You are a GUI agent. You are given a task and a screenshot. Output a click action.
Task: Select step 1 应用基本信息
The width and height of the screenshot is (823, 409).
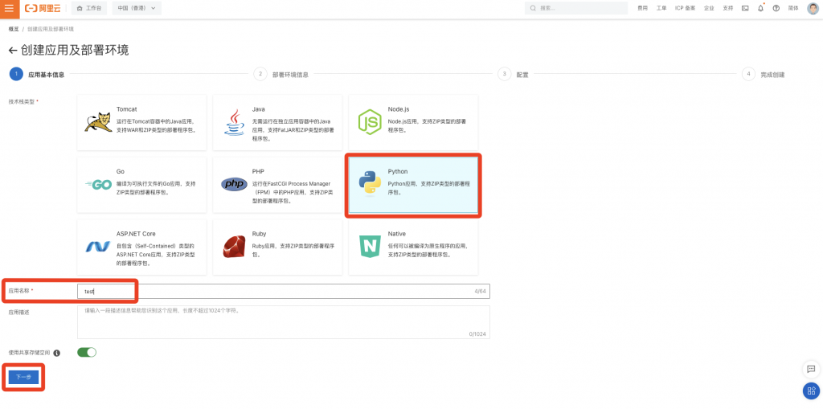coord(37,75)
